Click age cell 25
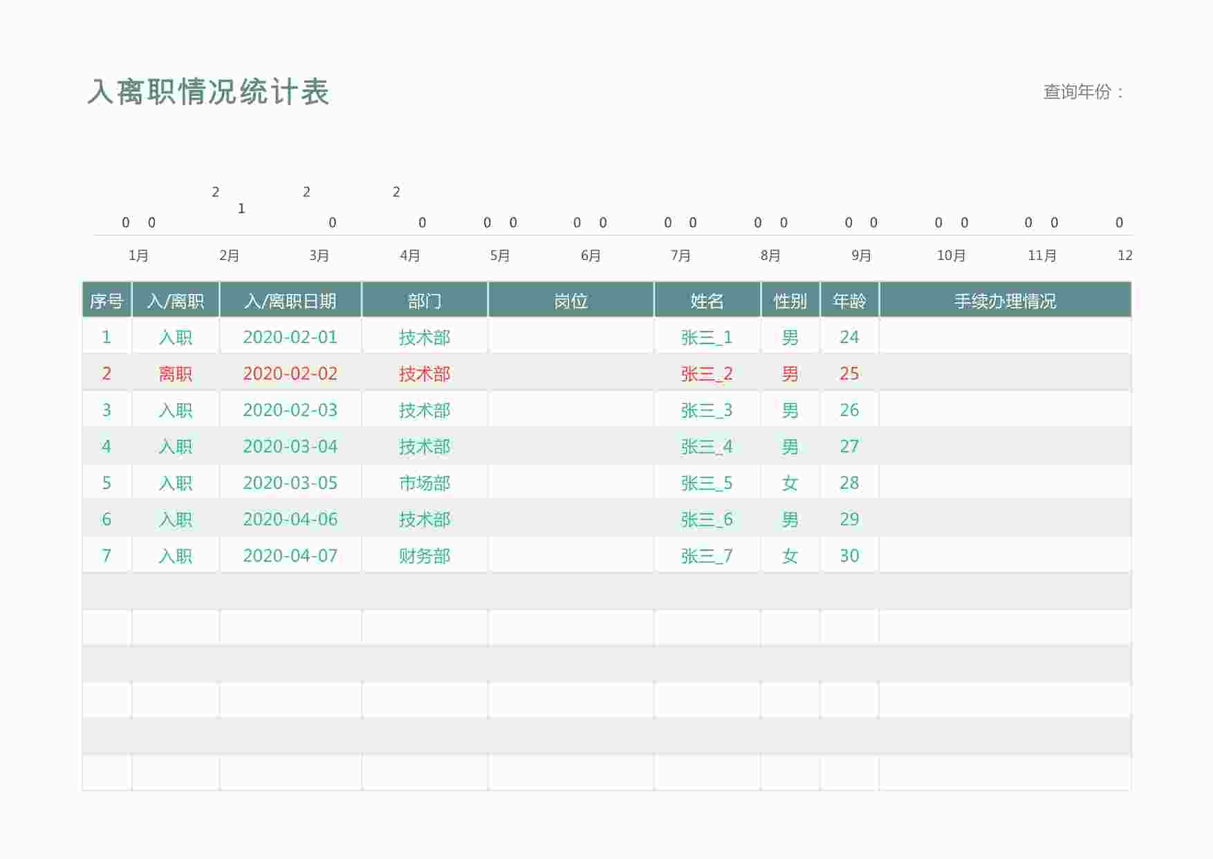 click(849, 373)
